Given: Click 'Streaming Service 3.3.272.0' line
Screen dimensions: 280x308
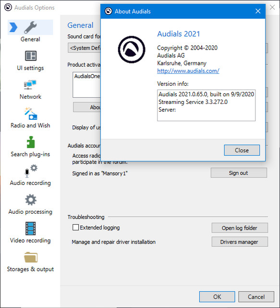Looking at the screenshot, I should 193,102.
